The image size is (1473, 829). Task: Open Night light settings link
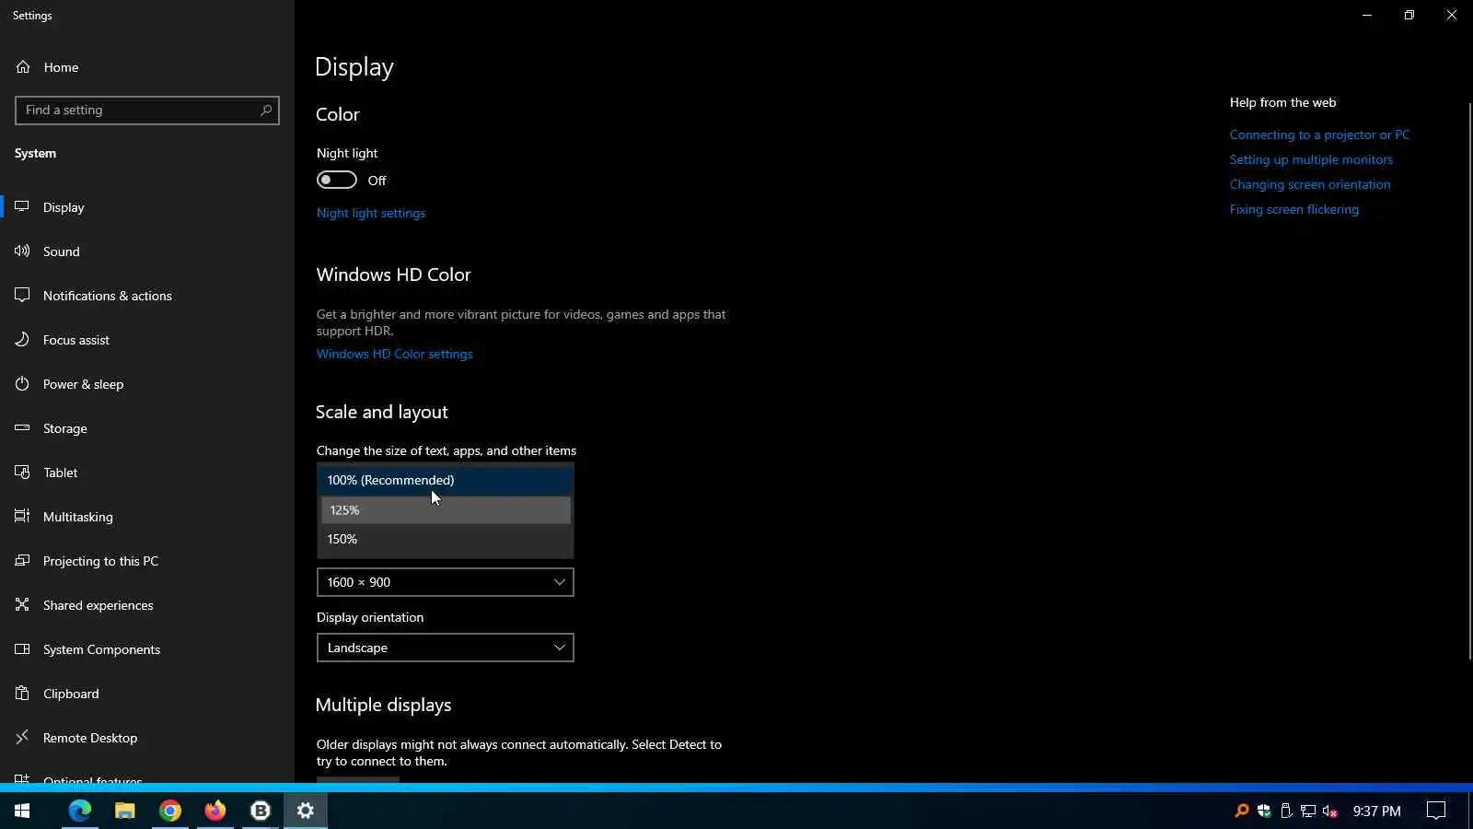tap(371, 213)
